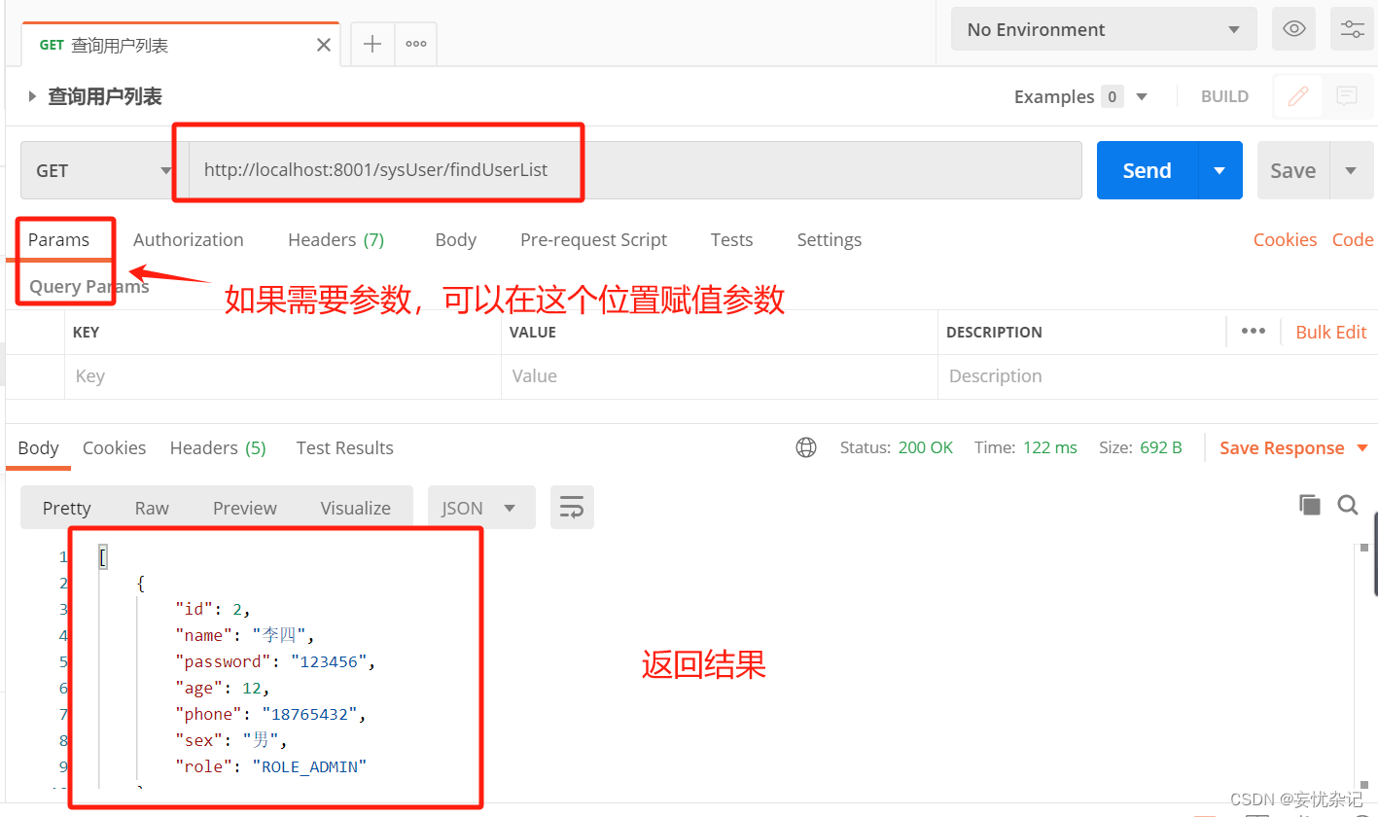
Task: Switch to the Authorization tab
Action: point(189,239)
